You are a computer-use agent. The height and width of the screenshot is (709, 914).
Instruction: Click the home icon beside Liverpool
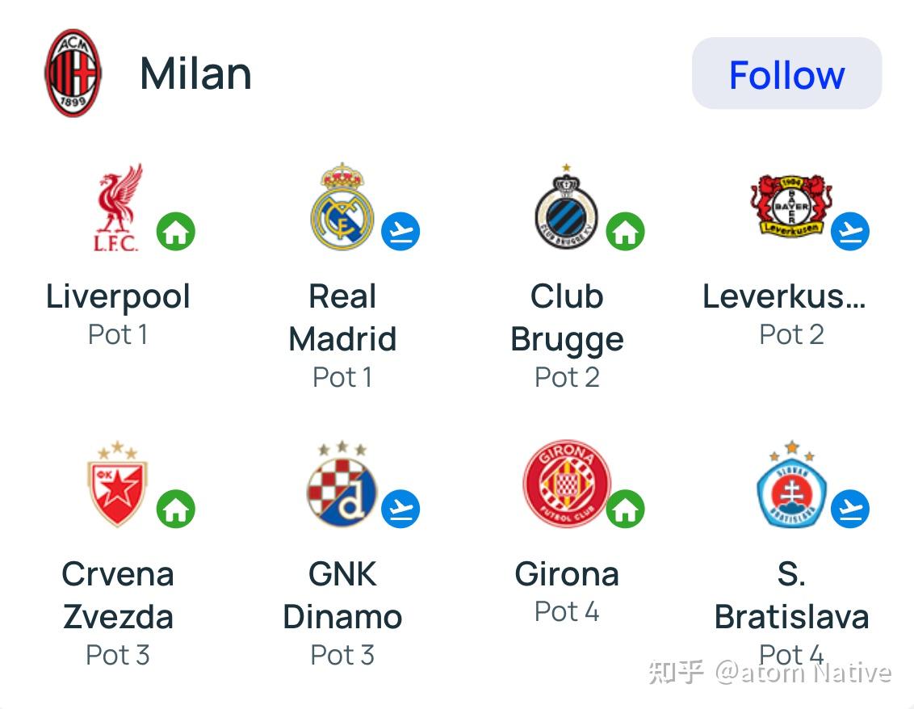click(x=176, y=232)
